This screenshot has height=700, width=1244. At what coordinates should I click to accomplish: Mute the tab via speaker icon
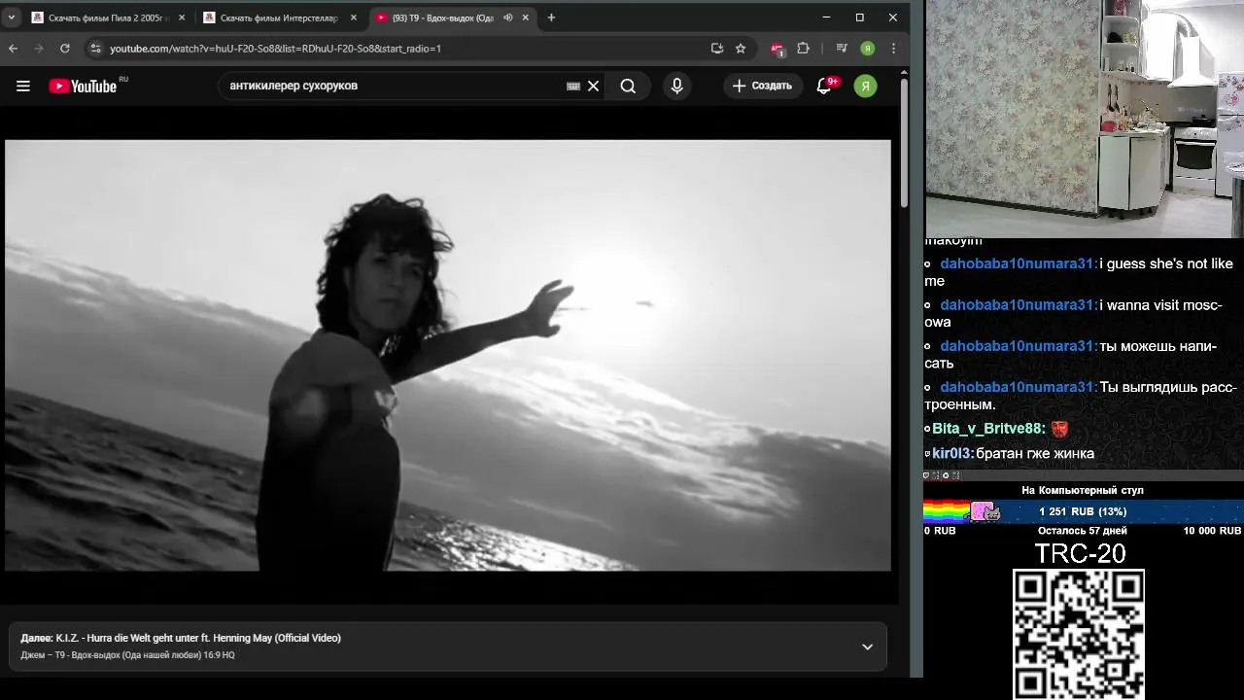[507, 17]
